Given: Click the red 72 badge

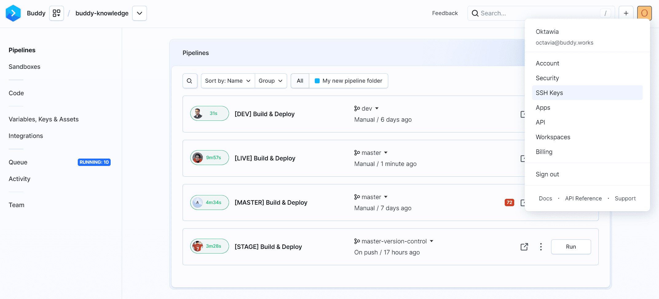Looking at the screenshot, I should pyautogui.click(x=509, y=203).
